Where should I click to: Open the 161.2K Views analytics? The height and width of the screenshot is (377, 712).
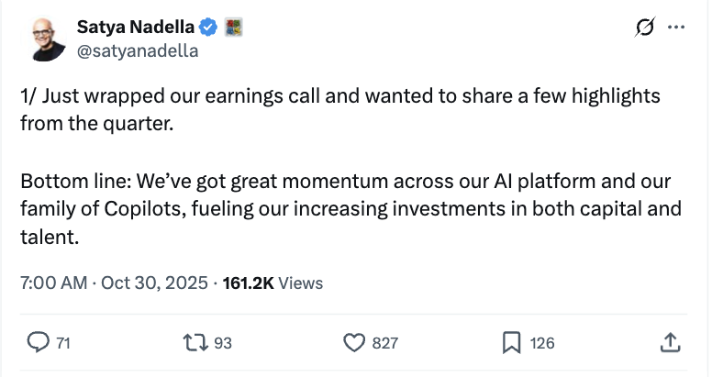[273, 283]
